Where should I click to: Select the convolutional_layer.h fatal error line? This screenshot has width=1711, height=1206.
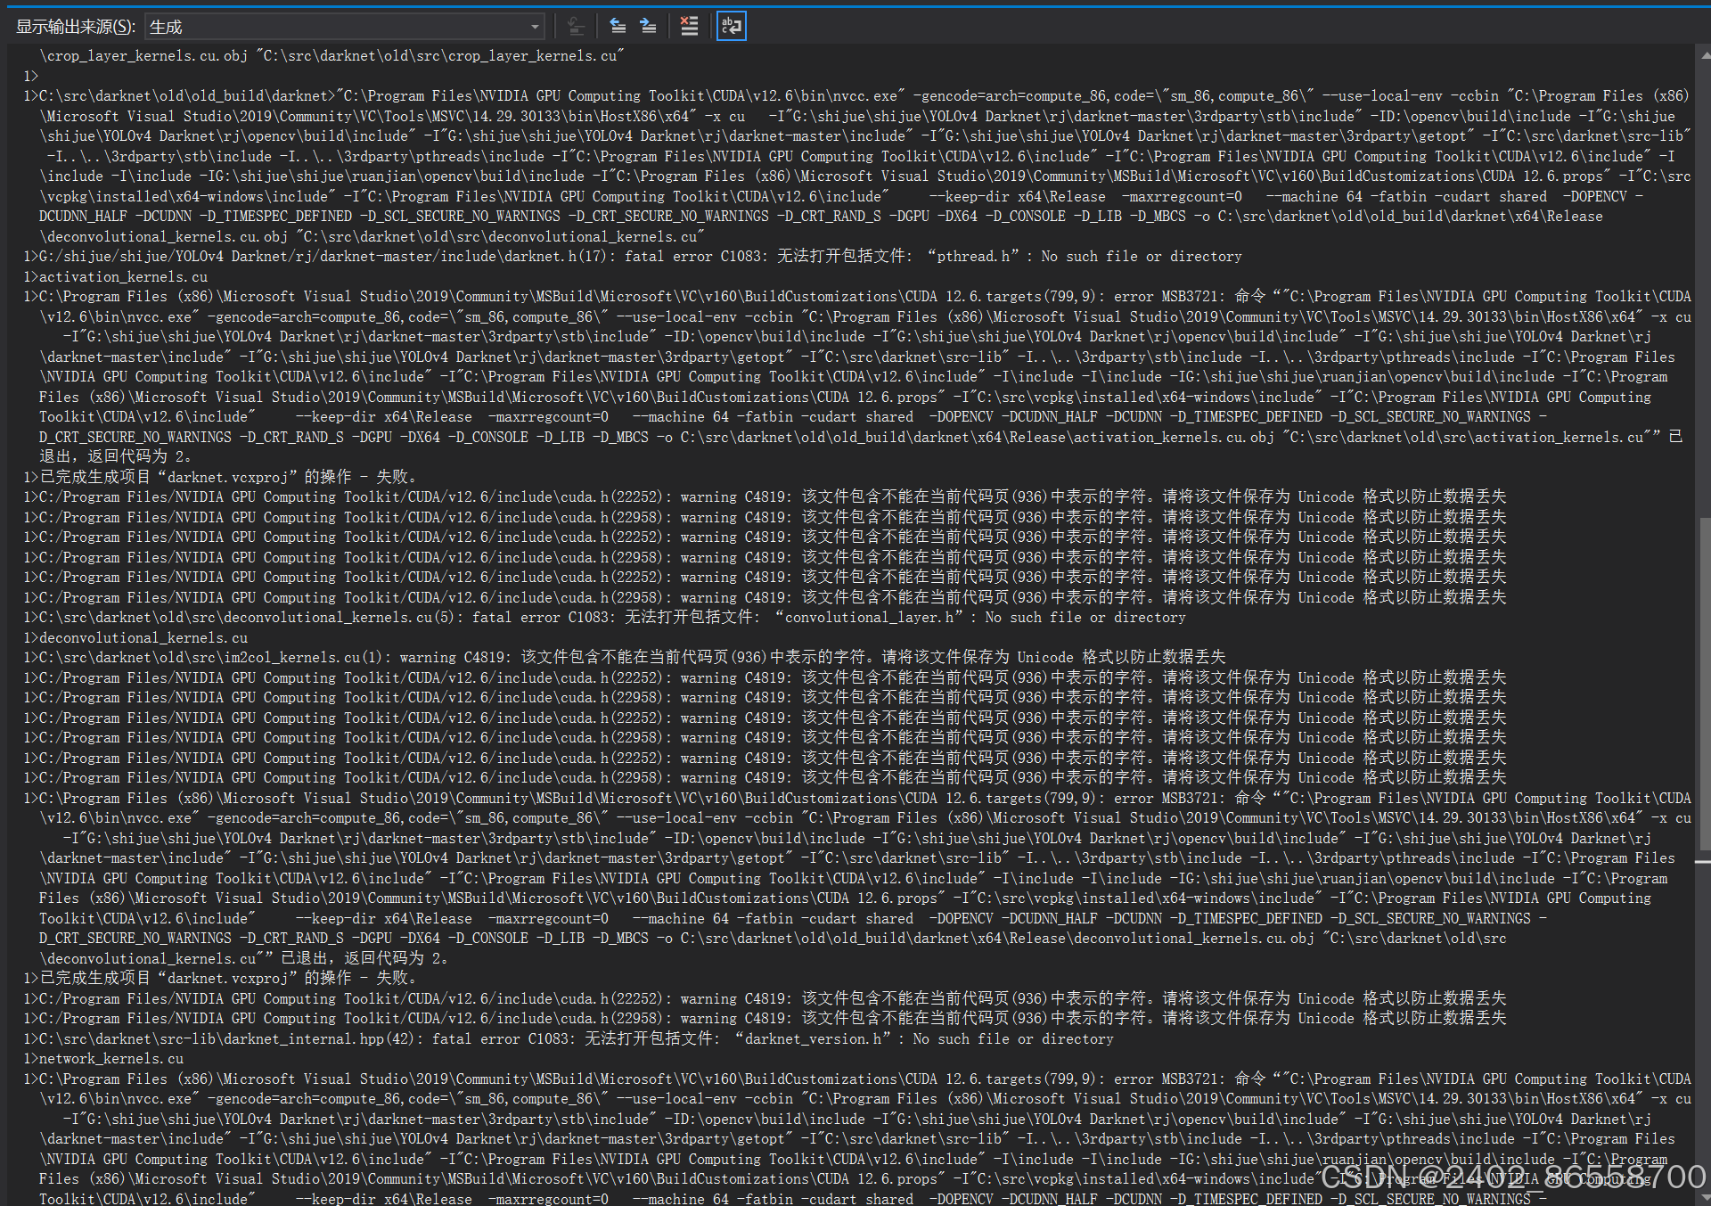click(606, 618)
